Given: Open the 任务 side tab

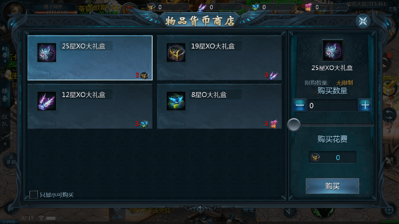Looking at the screenshot, I should pos(5,95).
